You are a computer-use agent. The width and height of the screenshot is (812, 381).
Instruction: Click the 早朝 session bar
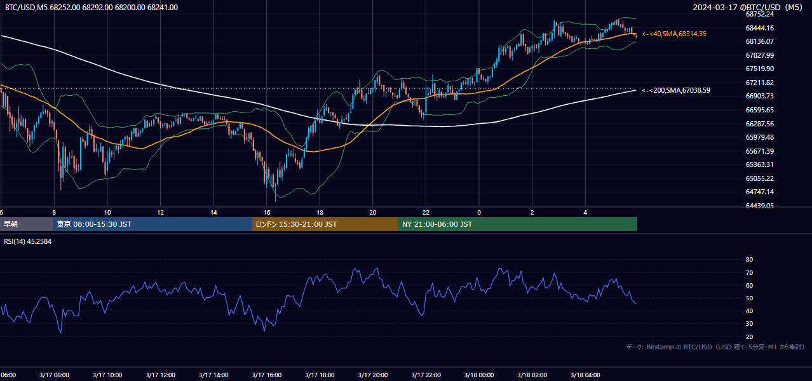coord(26,224)
